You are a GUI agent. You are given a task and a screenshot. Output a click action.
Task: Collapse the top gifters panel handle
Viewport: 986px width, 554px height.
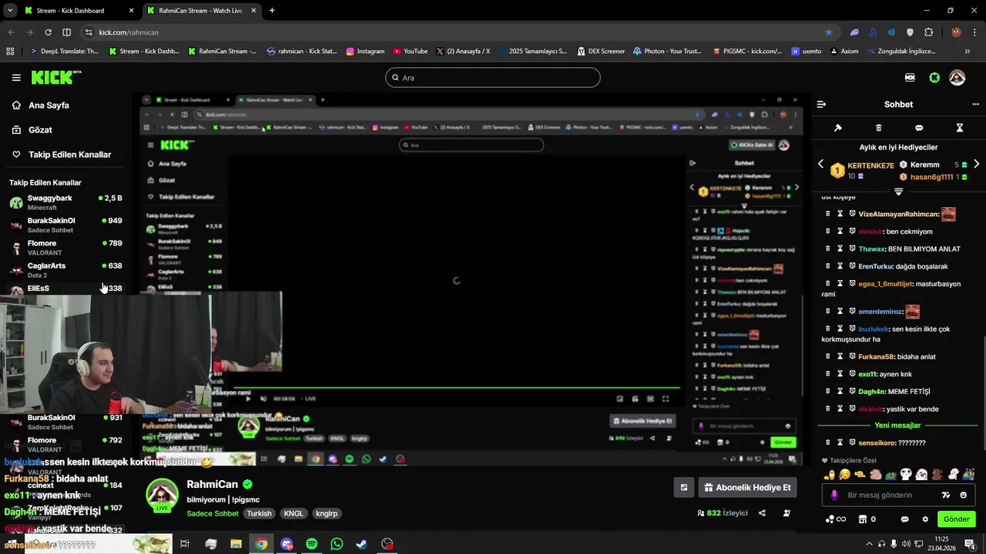898,191
